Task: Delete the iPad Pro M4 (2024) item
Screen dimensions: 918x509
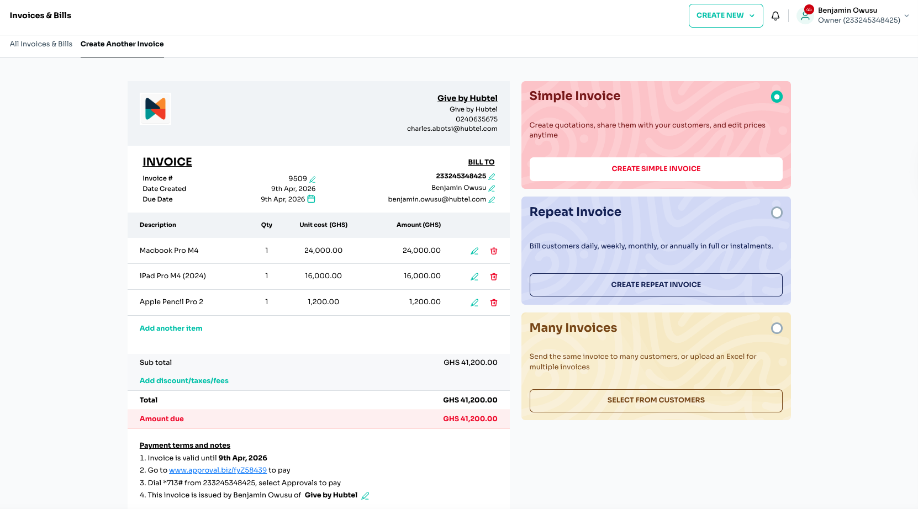Action: coord(494,277)
